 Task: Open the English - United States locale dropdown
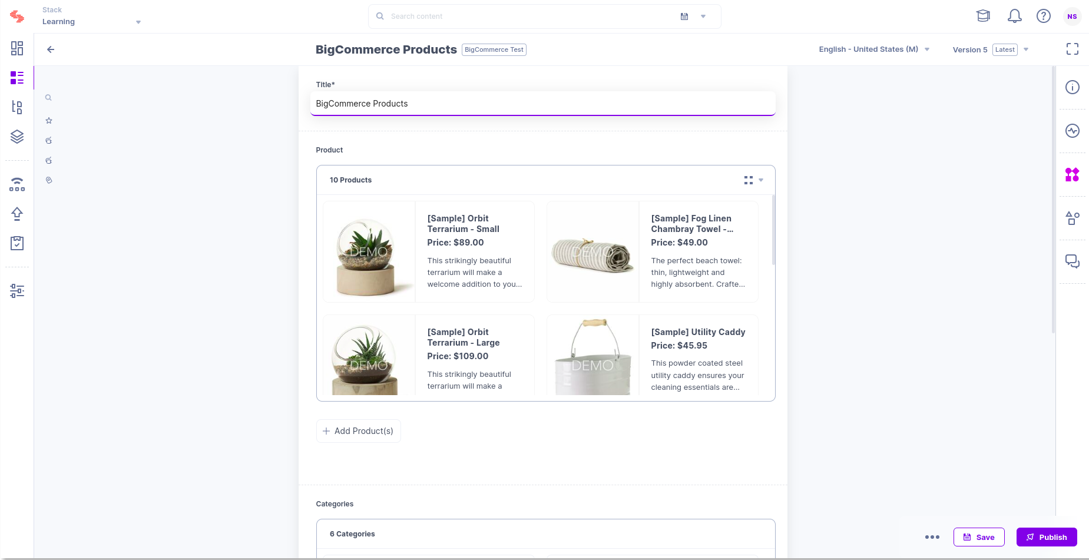874,49
